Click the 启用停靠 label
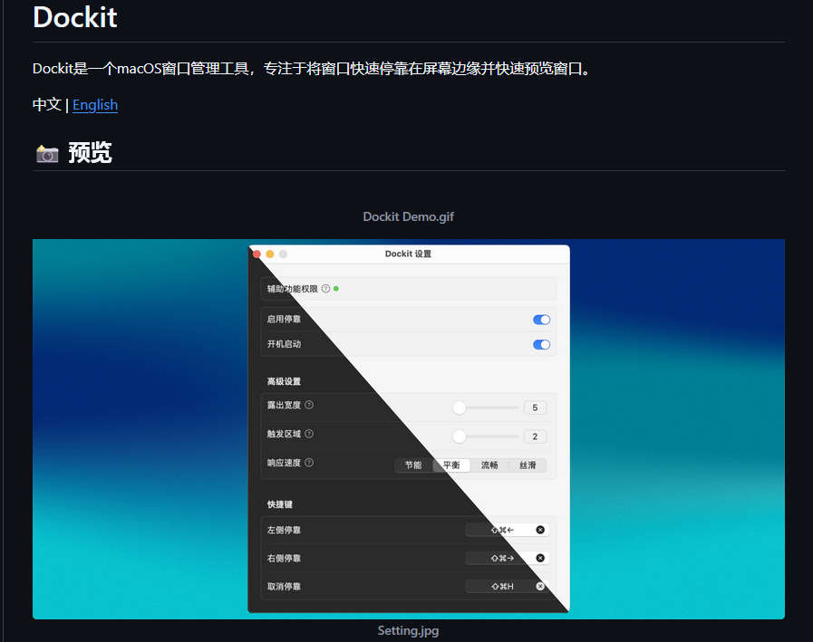This screenshot has width=813, height=642. coord(284,319)
